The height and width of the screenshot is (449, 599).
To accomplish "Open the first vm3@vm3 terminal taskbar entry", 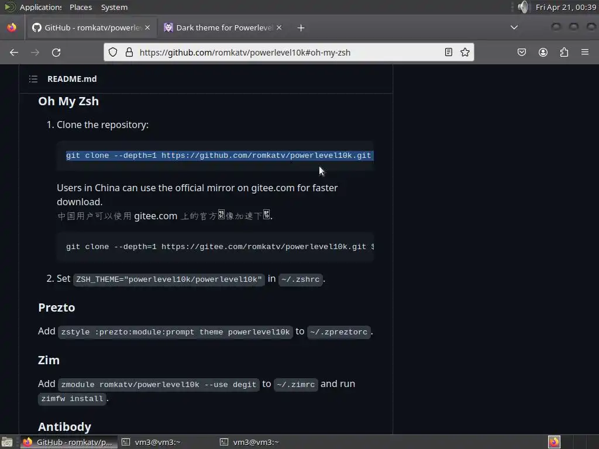I will click(x=152, y=442).
